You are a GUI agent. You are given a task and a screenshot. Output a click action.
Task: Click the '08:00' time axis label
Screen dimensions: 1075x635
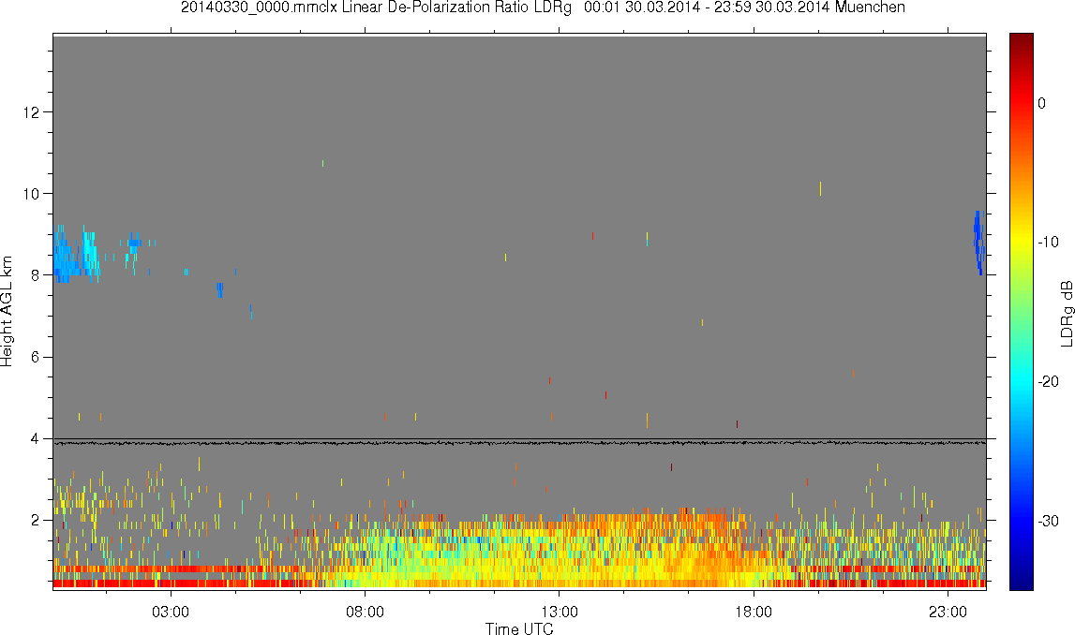pyautogui.click(x=365, y=612)
